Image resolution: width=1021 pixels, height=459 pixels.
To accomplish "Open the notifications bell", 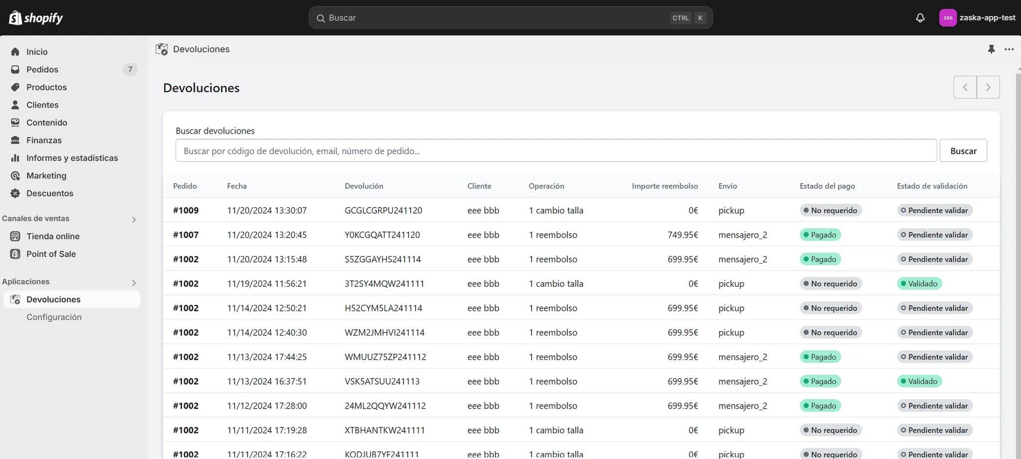I will coord(920,18).
